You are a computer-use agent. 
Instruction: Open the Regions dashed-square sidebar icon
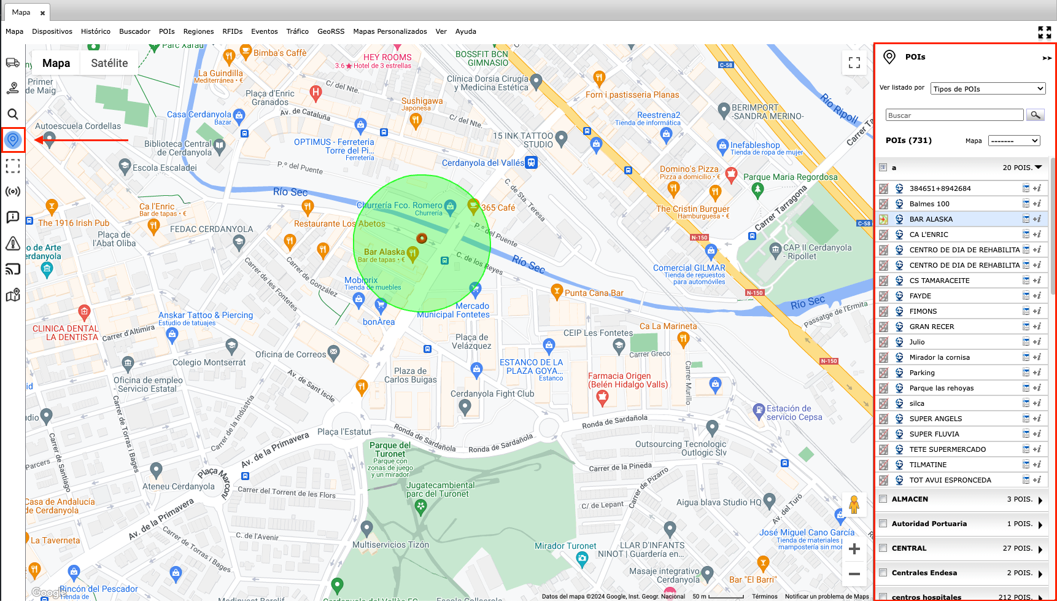[x=13, y=166]
